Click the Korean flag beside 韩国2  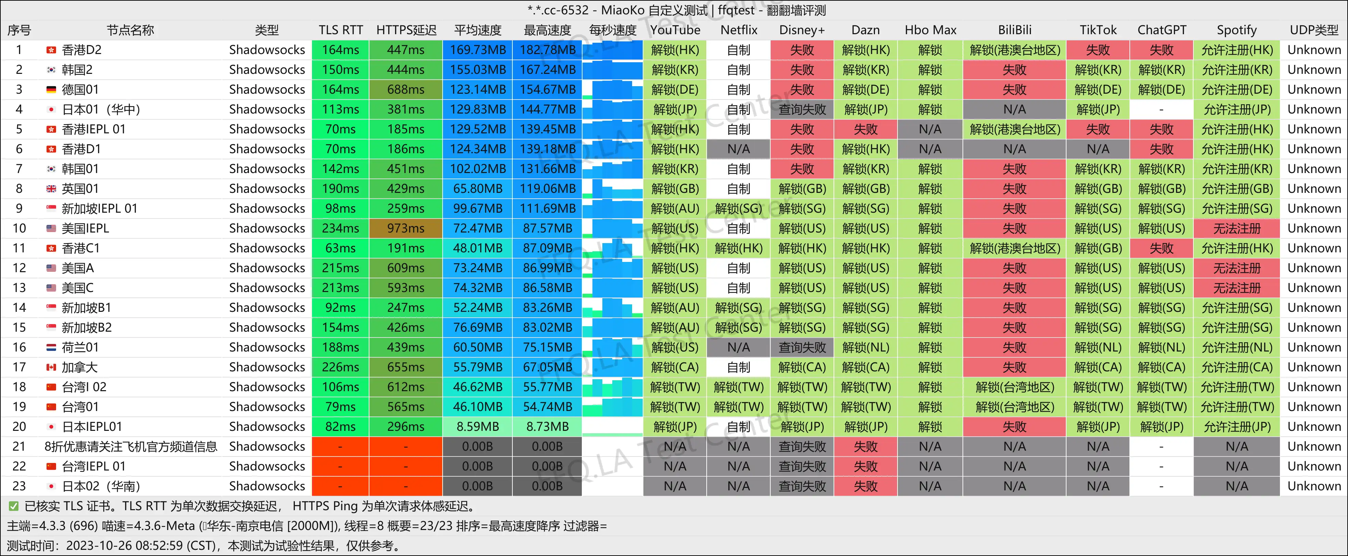(x=51, y=70)
